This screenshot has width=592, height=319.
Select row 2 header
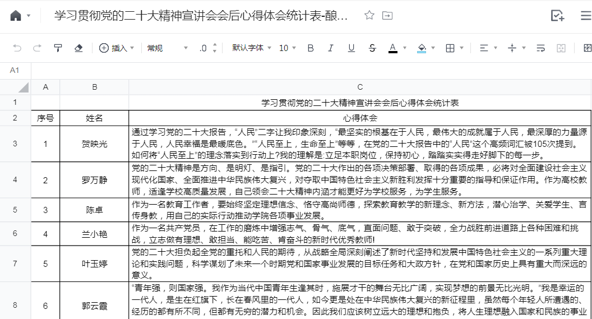15,118
